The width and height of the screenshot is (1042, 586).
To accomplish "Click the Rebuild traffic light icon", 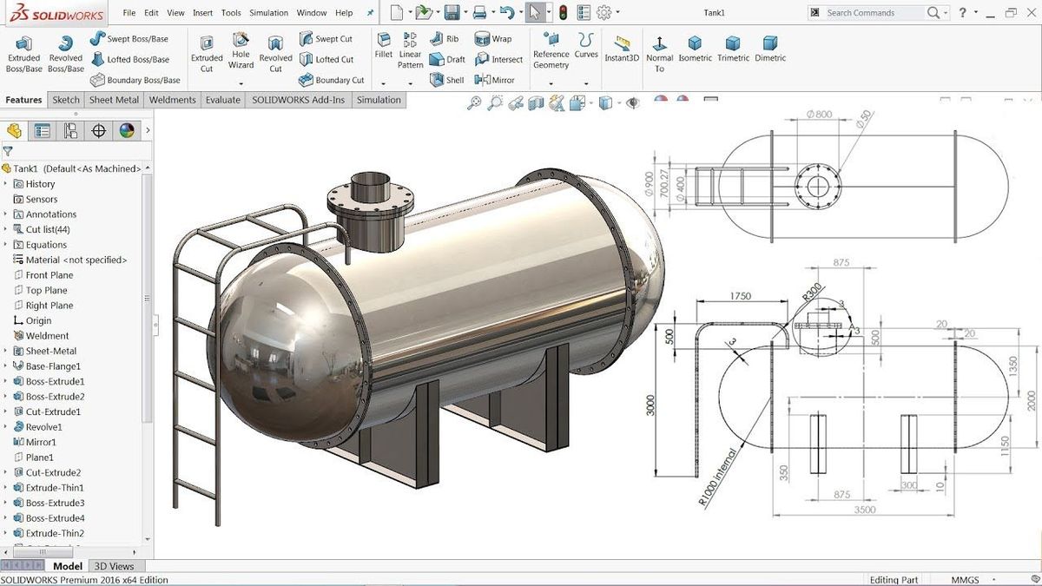I will (x=562, y=13).
